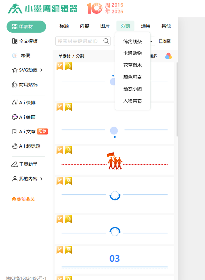Screen dimensions: 205x280
Task: Open 工具助手 from the sidebar
Action: click(28, 164)
